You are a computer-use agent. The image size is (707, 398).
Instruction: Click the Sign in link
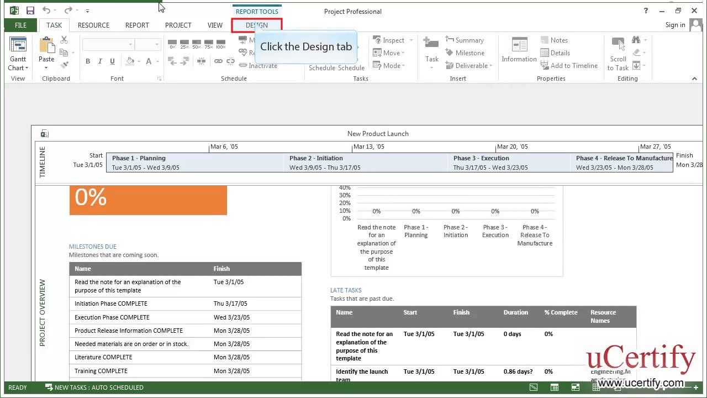pos(675,25)
